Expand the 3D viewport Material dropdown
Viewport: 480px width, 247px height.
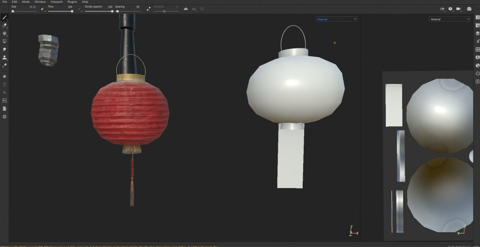coord(336,19)
